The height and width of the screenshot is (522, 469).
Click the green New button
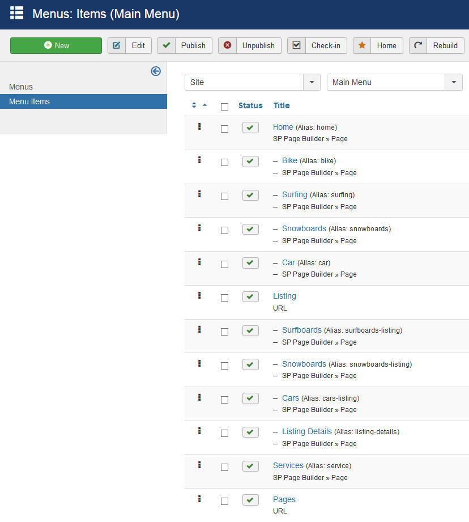56,45
